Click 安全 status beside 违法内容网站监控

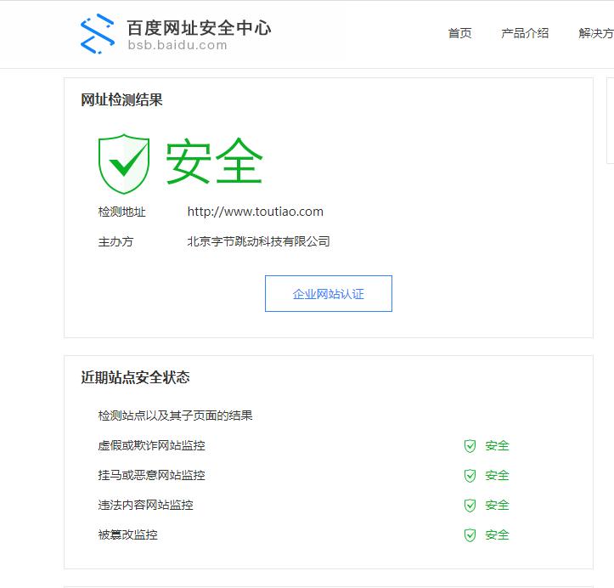click(x=497, y=506)
